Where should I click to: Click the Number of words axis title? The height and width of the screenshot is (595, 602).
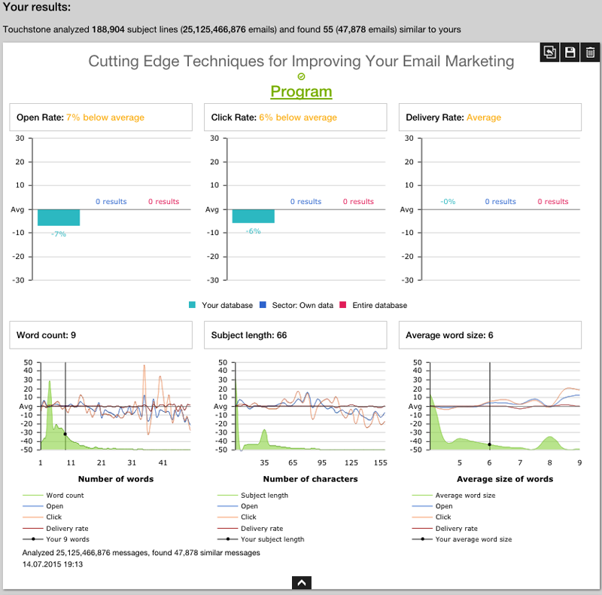(116, 479)
